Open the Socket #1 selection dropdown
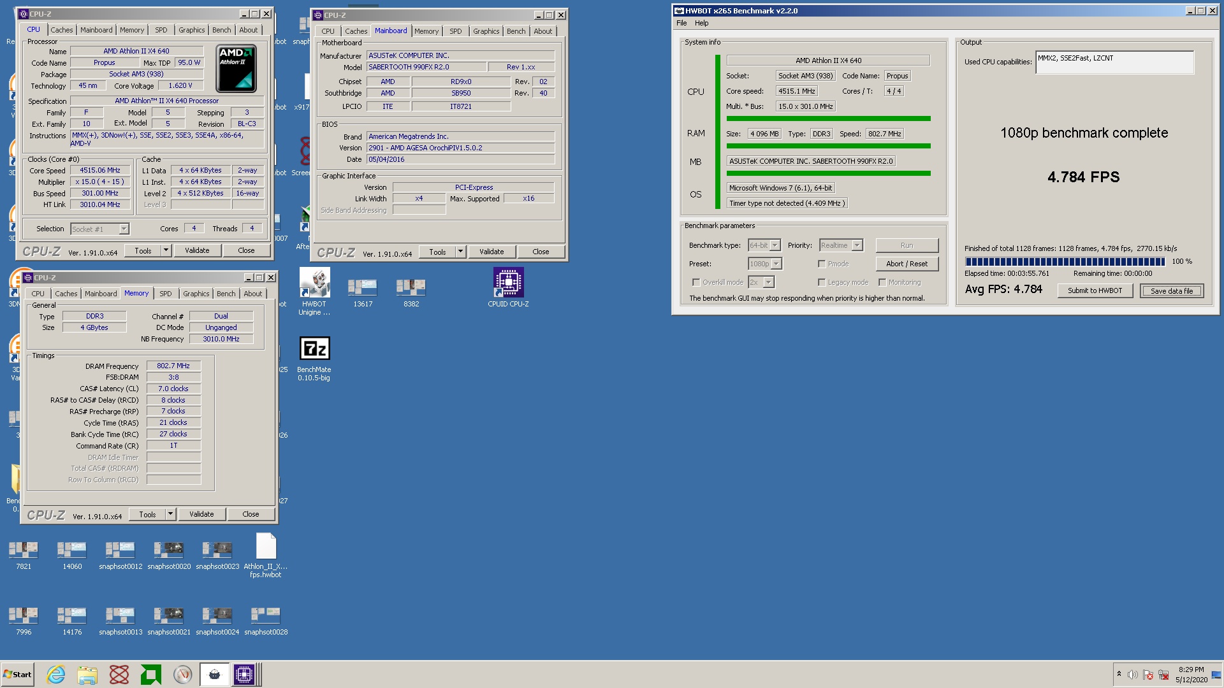Viewport: 1224px width, 688px height. click(124, 229)
